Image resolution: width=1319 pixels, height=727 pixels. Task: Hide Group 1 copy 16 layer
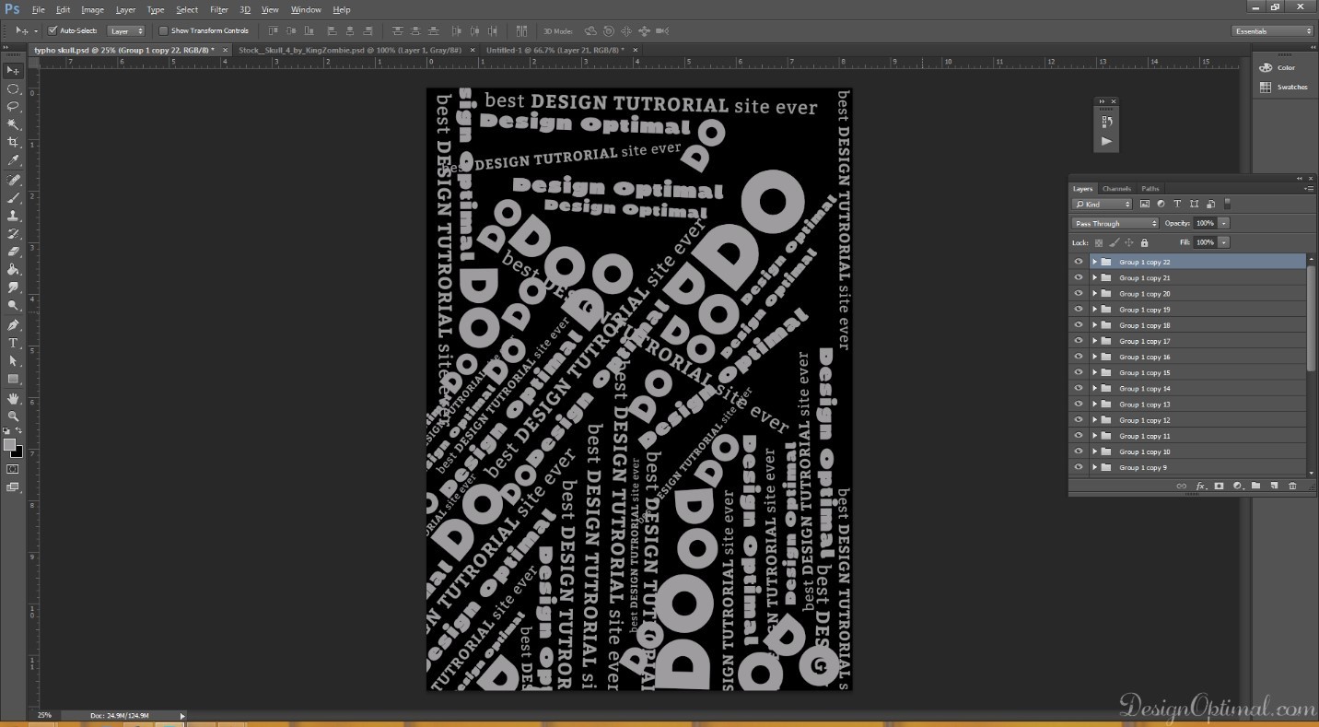tap(1079, 357)
